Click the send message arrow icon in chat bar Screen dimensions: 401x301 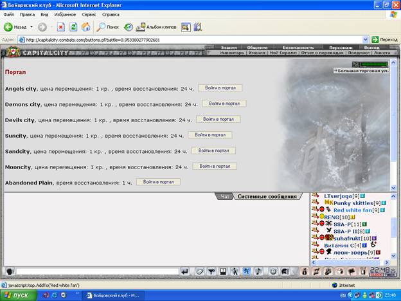click(x=184, y=271)
